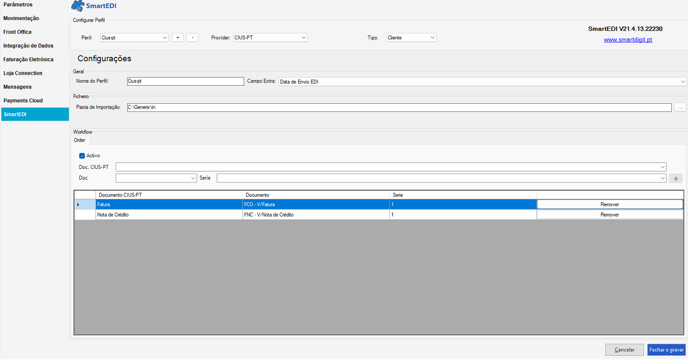Add a new profile with plus button
688x360 pixels.
point(178,38)
